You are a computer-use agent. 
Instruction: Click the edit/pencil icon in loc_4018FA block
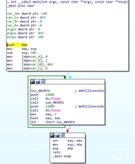38,82
